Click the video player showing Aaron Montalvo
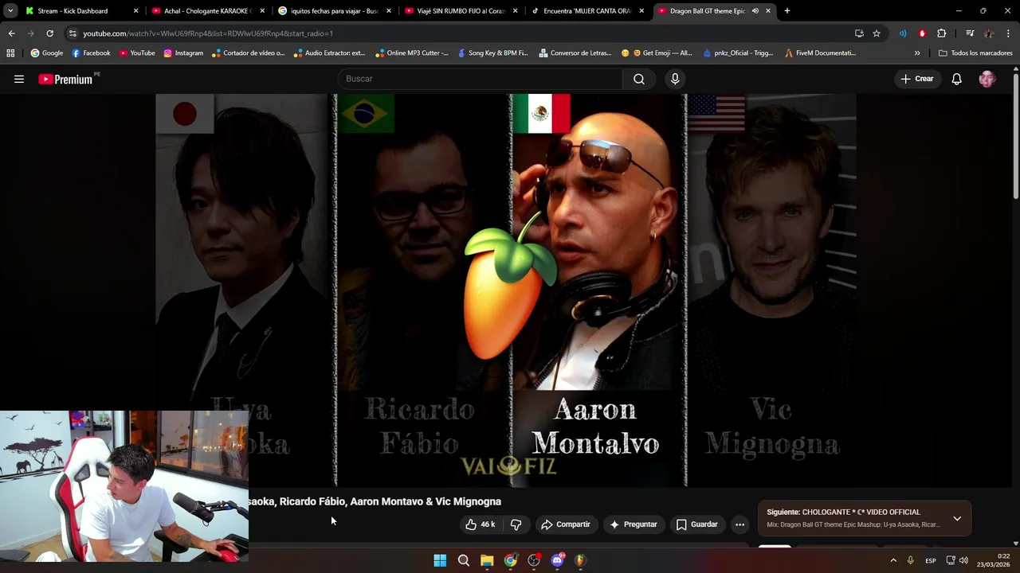This screenshot has width=1020, height=573. [506, 290]
